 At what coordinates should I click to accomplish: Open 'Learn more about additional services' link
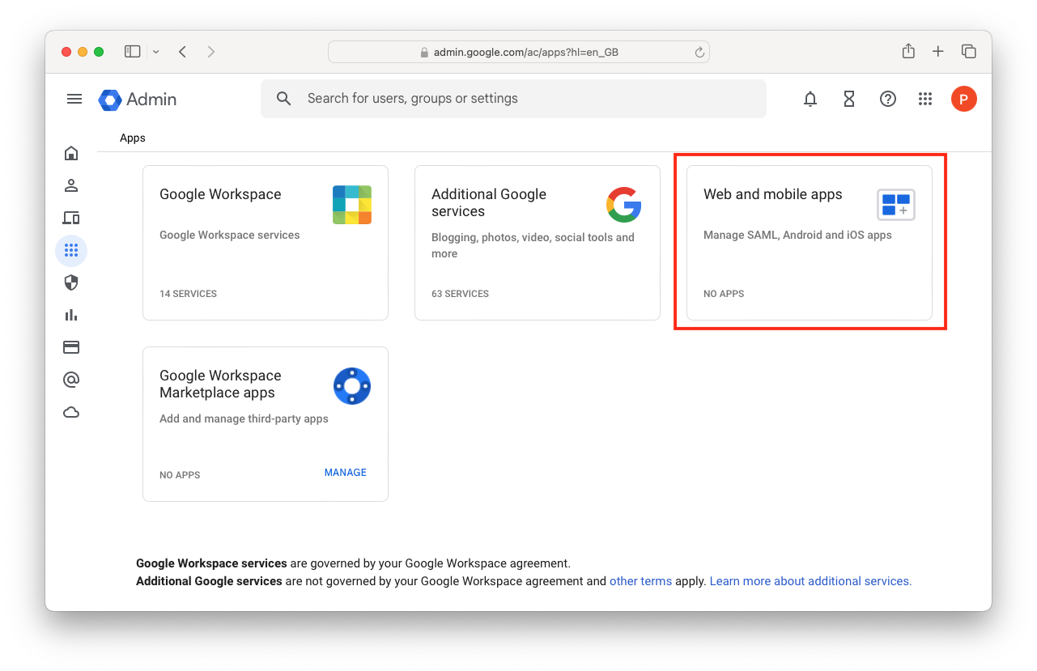[x=810, y=581]
